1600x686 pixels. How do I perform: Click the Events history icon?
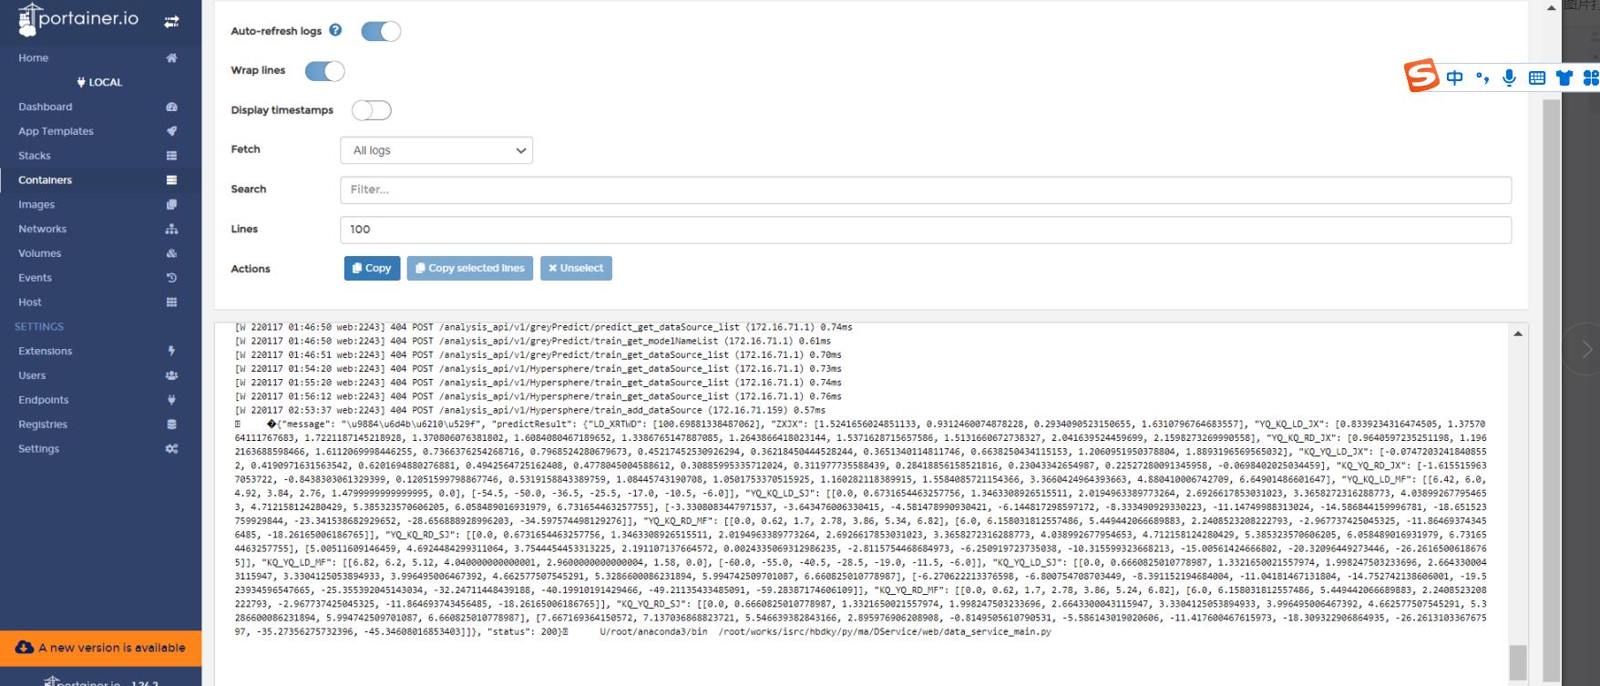(171, 278)
